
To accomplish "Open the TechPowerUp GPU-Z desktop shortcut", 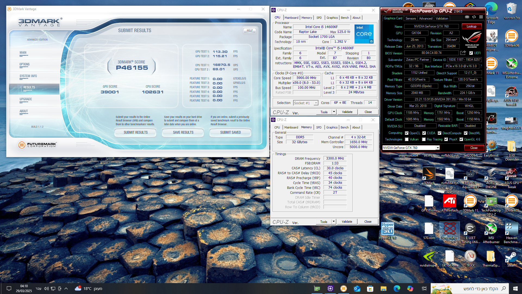I will pyautogui.click(x=491, y=206).
